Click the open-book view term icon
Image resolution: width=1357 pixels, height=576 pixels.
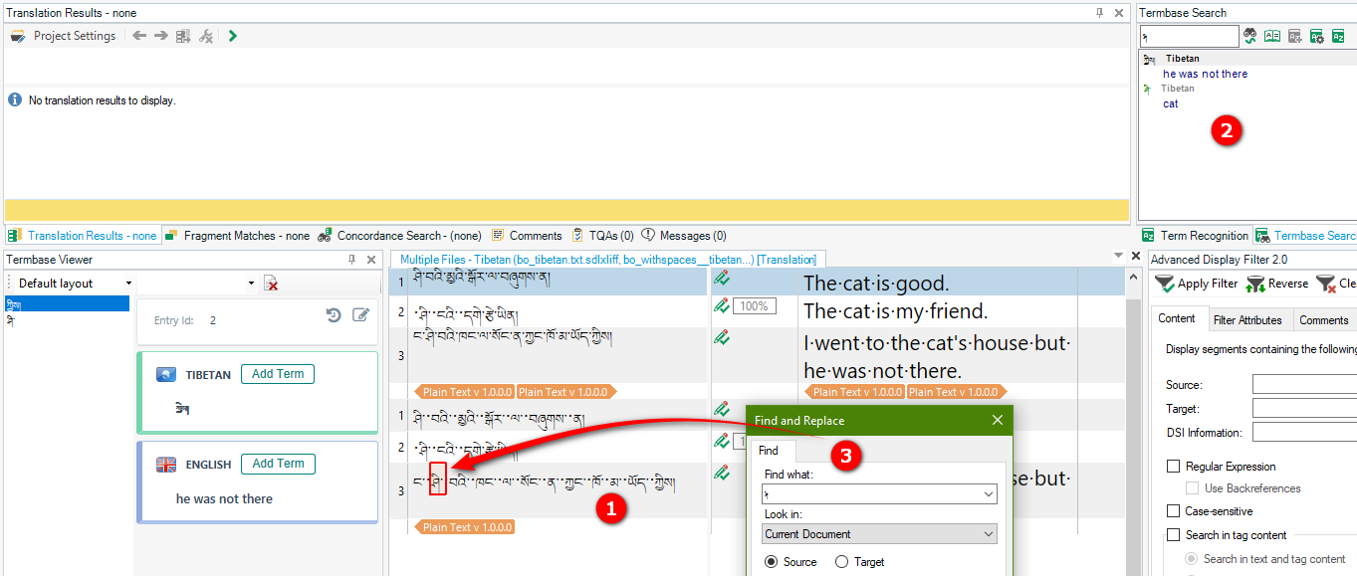[1272, 36]
